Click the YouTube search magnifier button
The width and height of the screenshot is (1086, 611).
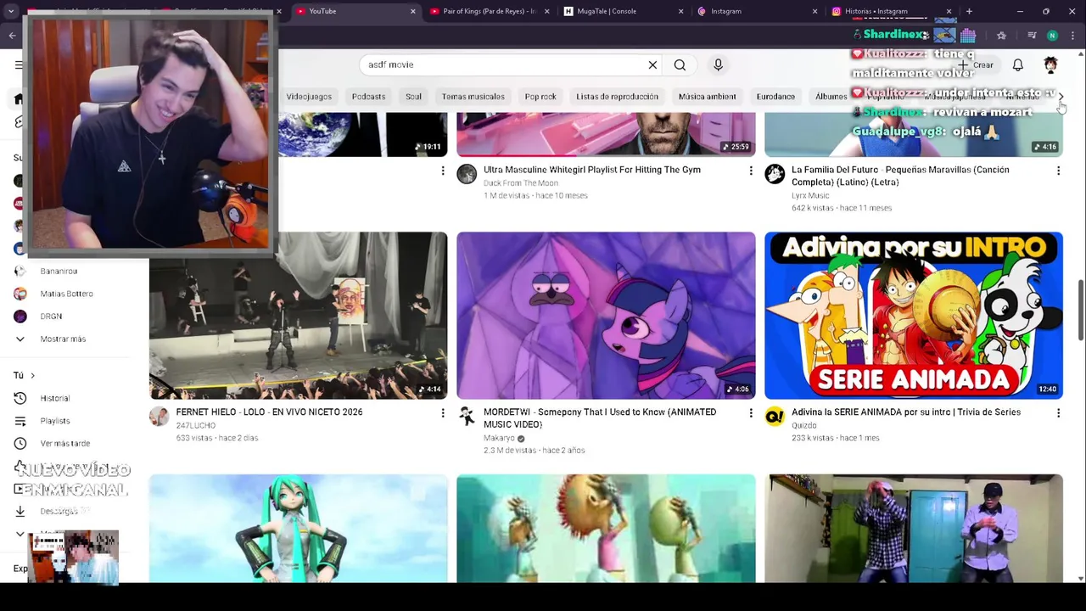[680, 64]
